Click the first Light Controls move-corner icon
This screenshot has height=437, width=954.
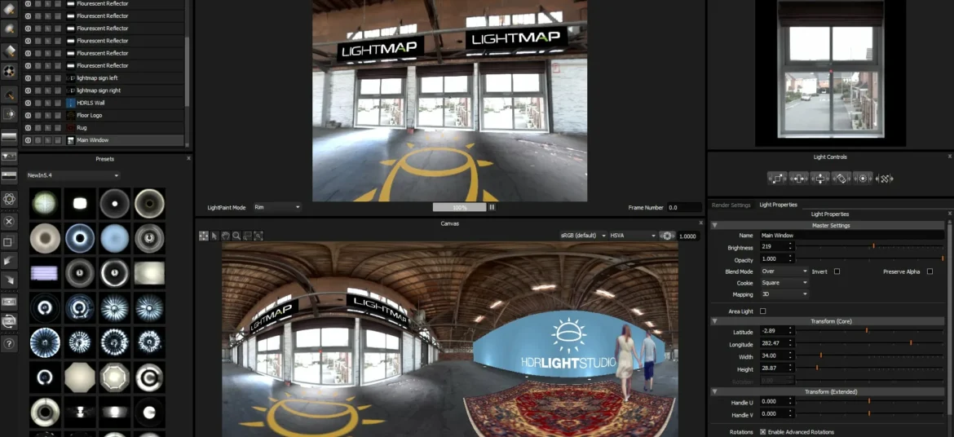(x=777, y=179)
